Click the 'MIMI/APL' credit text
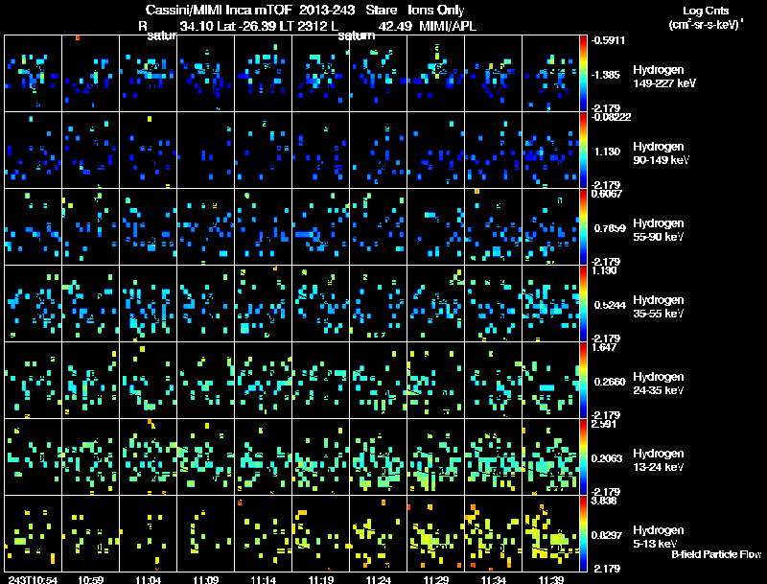Screen dimensions: 767x584 pyautogui.click(x=448, y=26)
